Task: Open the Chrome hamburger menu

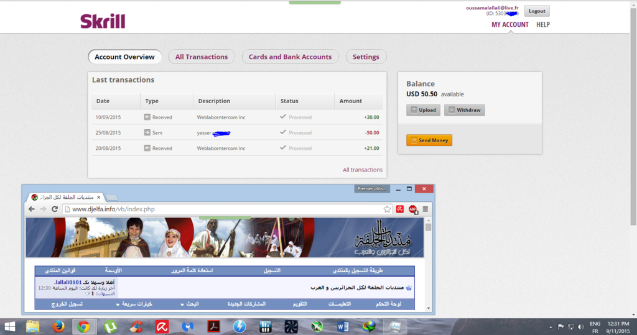Action: point(425,209)
